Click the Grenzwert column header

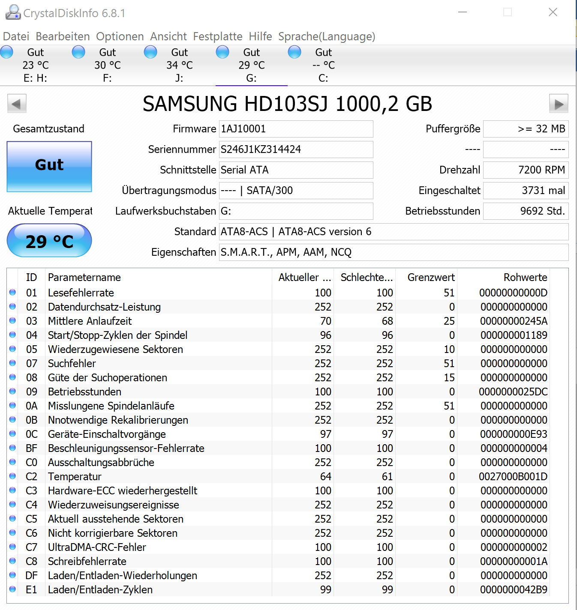(x=426, y=277)
